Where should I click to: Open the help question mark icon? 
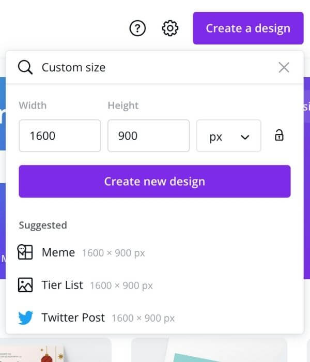pyautogui.click(x=137, y=28)
